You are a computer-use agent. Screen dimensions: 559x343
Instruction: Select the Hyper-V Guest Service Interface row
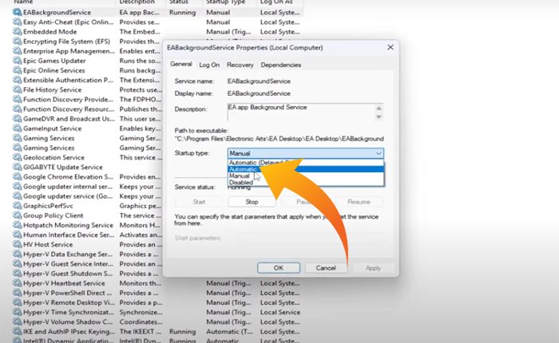[87, 263]
